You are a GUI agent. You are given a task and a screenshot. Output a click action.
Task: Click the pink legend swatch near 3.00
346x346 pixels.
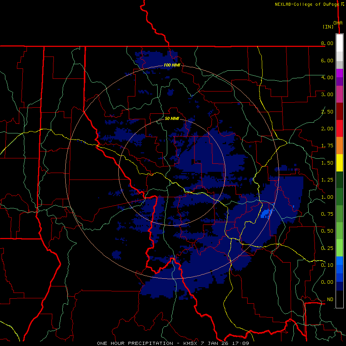tap(339, 94)
